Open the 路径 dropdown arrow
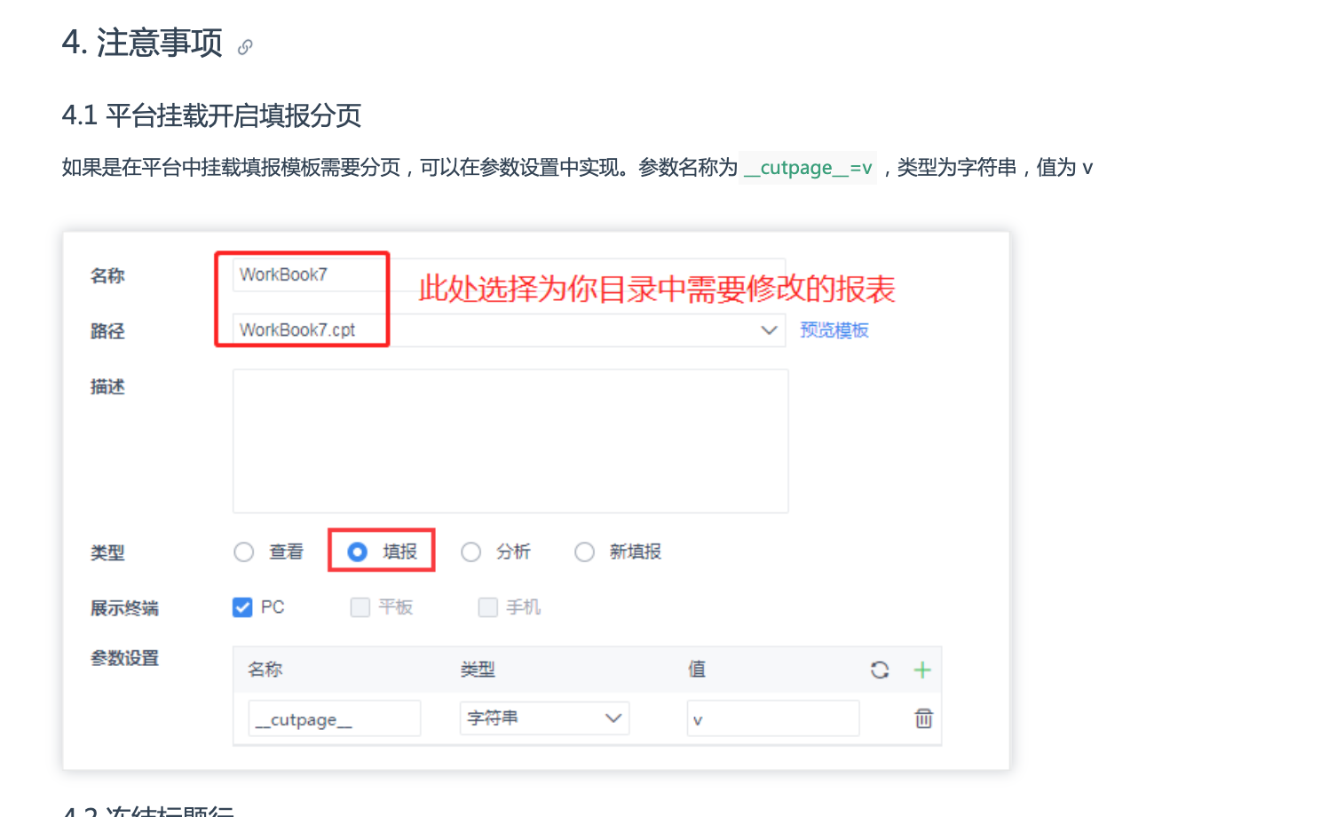 (769, 330)
